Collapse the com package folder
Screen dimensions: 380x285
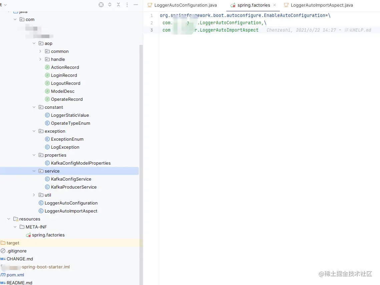pos(15,19)
